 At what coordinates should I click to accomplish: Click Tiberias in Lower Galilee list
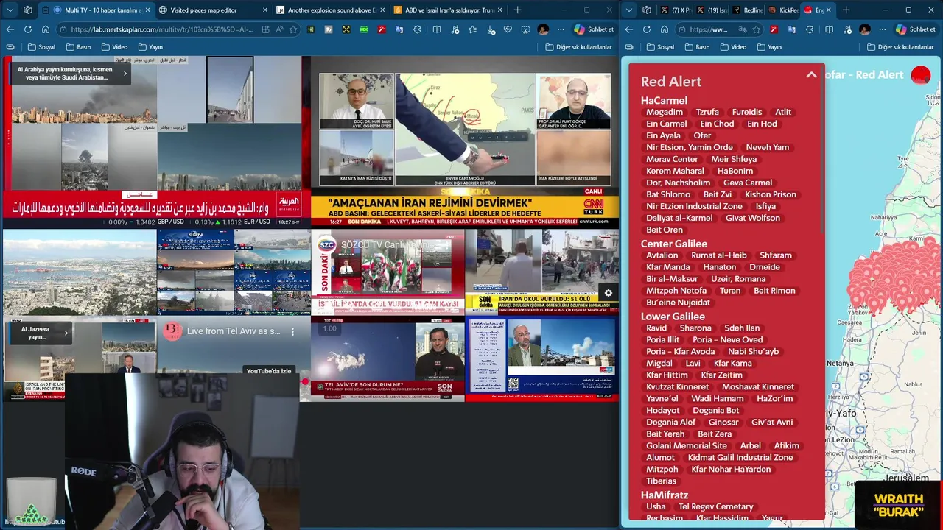tap(661, 481)
